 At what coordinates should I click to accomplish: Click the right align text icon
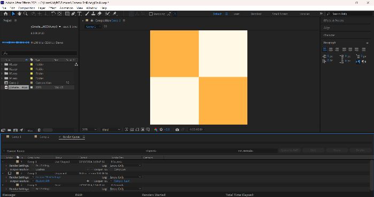tap(337, 50)
